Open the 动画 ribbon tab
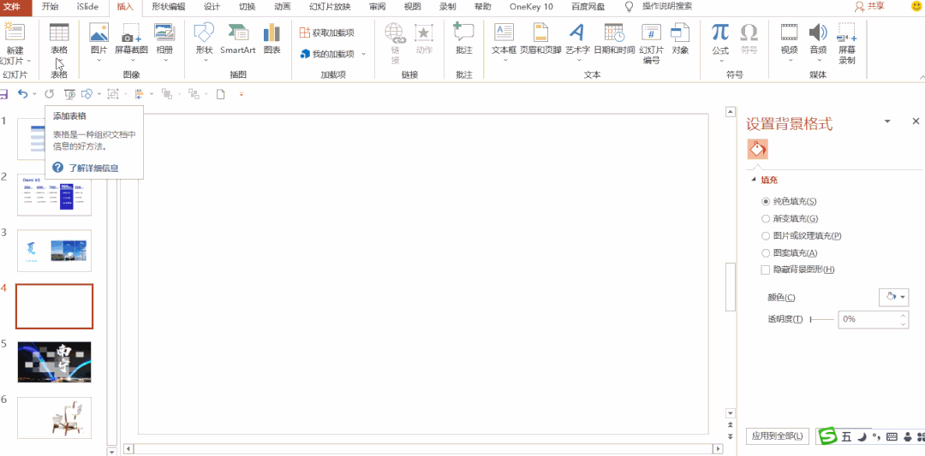This screenshot has width=925, height=456. click(x=282, y=6)
